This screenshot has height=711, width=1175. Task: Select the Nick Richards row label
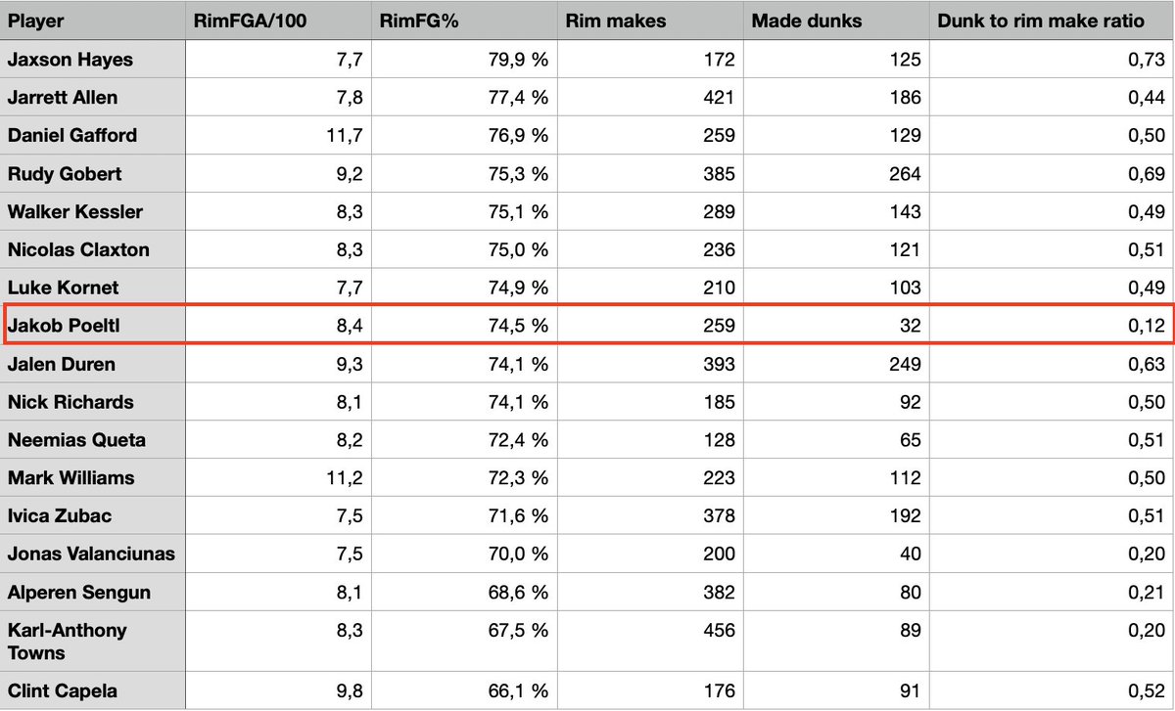(x=93, y=402)
